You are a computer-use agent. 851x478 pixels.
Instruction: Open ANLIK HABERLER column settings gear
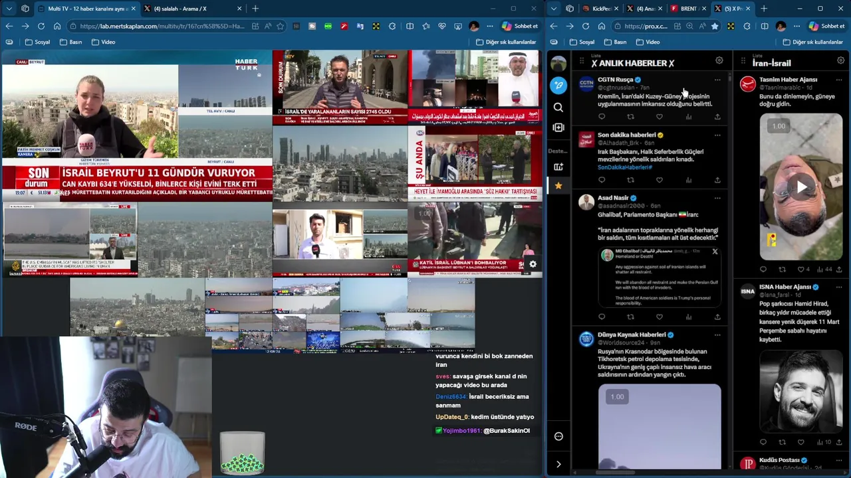coord(719,60)
